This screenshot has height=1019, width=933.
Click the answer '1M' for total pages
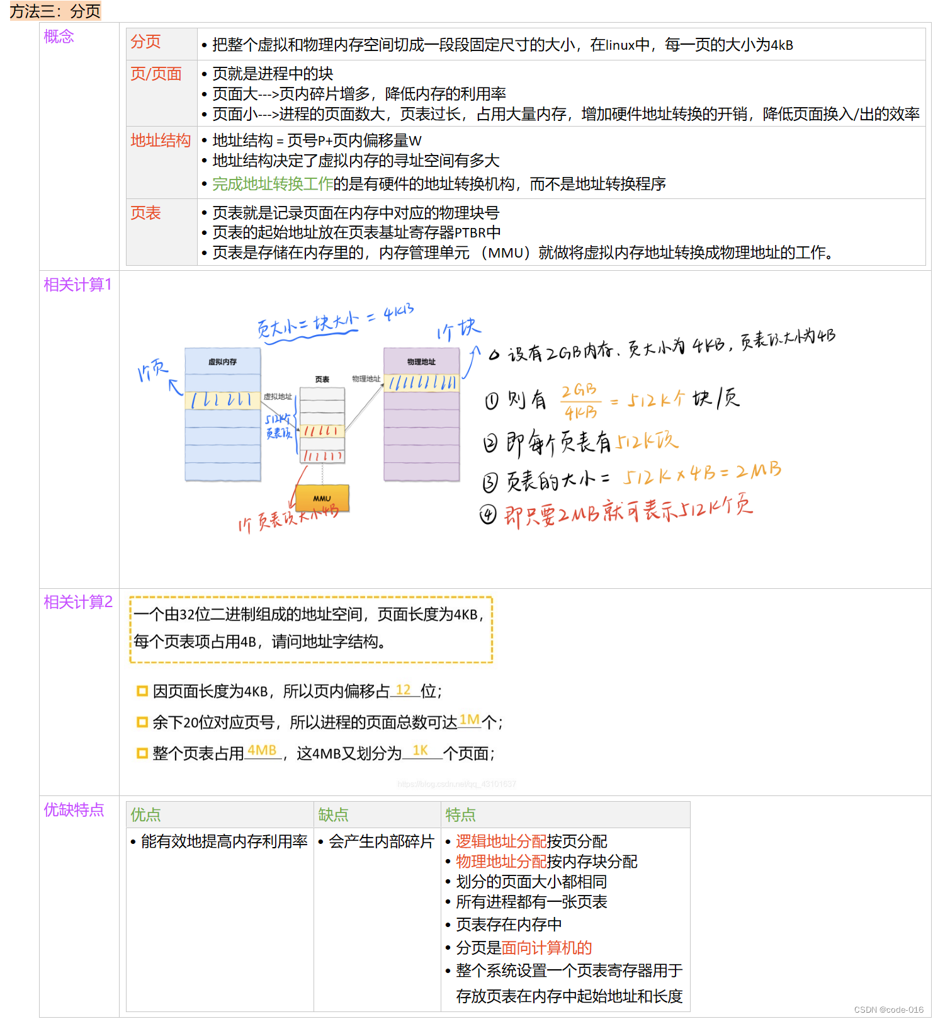470,720
